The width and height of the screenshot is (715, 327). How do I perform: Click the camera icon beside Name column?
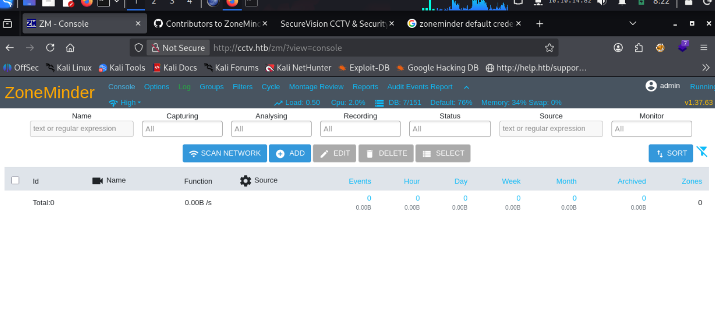pyautogui.click(x=97, y=181)
